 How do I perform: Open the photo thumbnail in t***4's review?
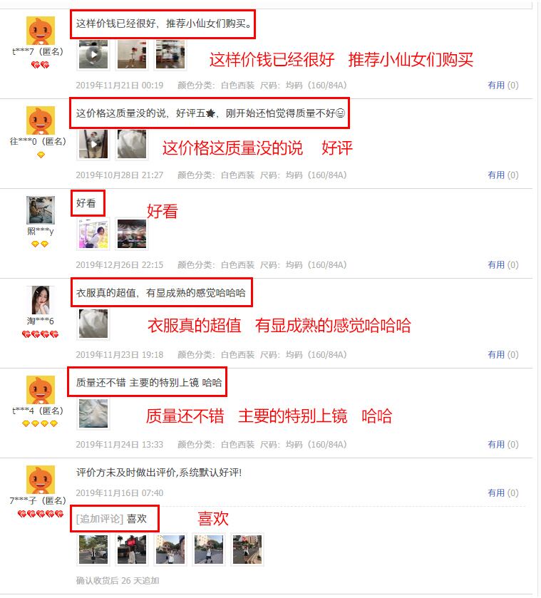93,414
